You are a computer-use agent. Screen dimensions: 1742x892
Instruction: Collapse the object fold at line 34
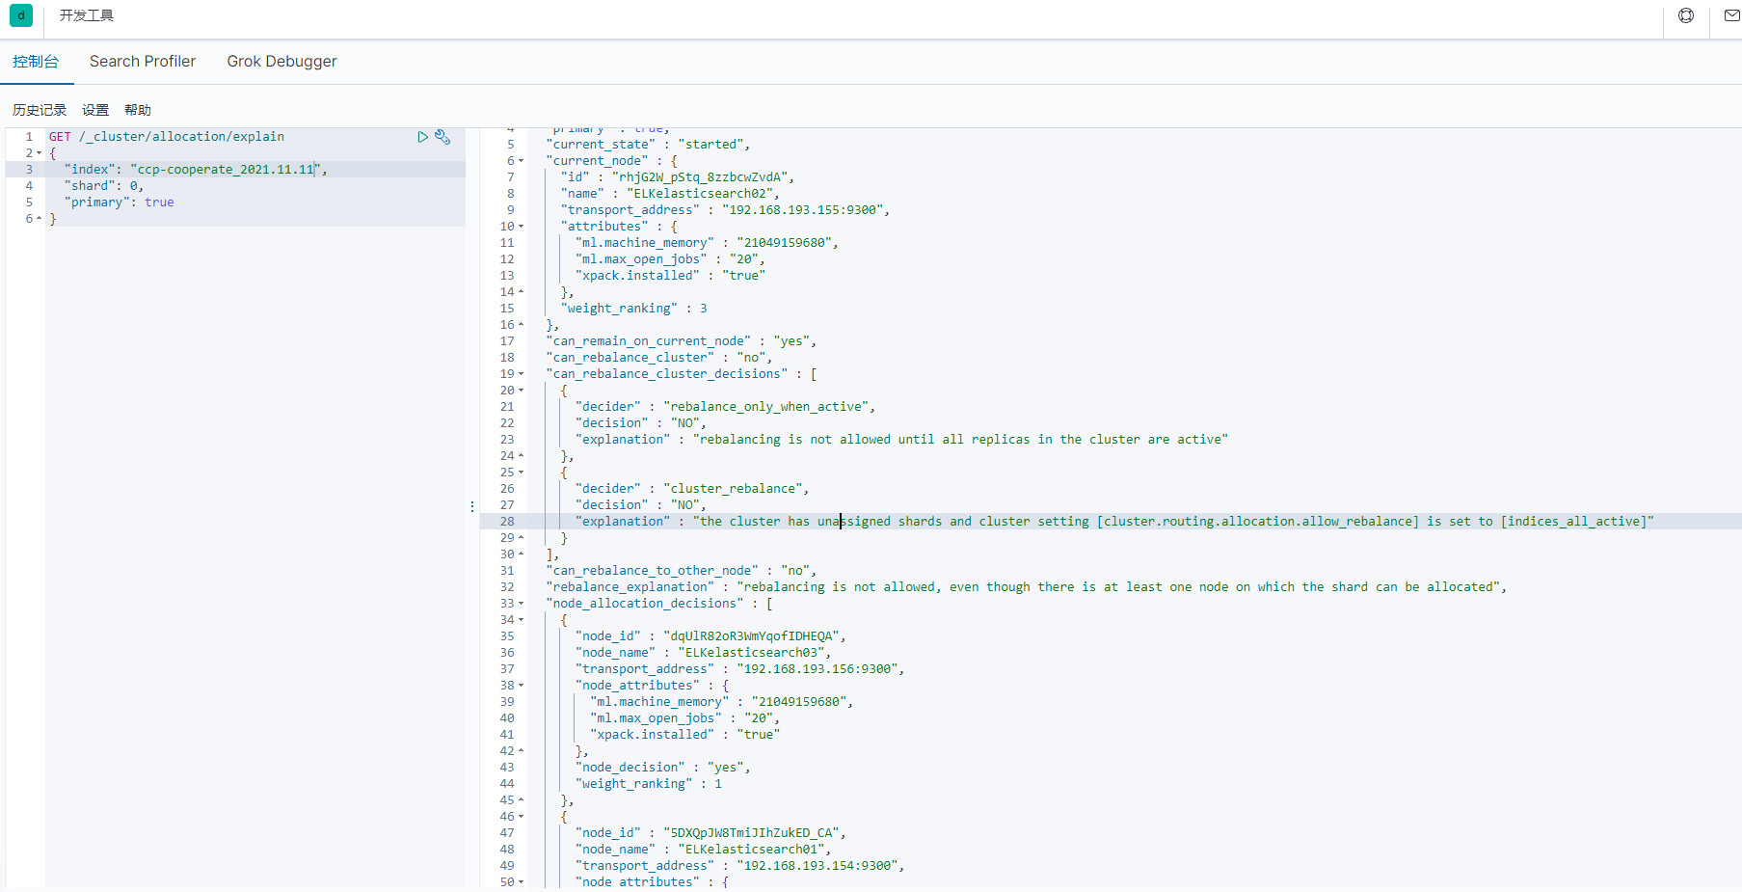click(522, 620)
